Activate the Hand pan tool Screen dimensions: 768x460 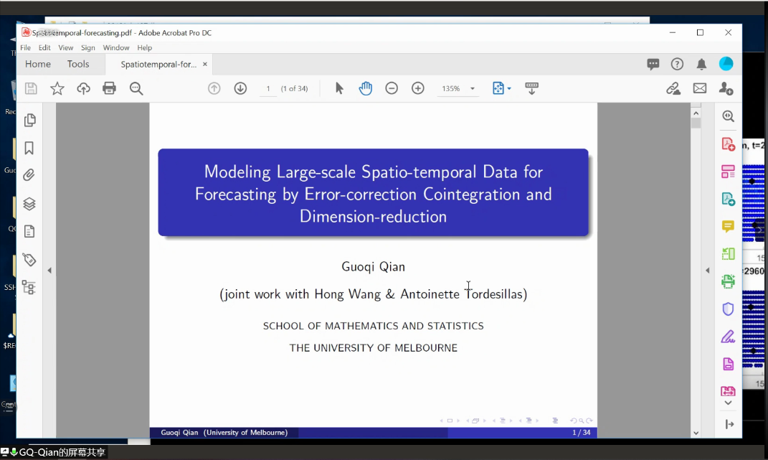pyautogui.click(x=366, y=88)
